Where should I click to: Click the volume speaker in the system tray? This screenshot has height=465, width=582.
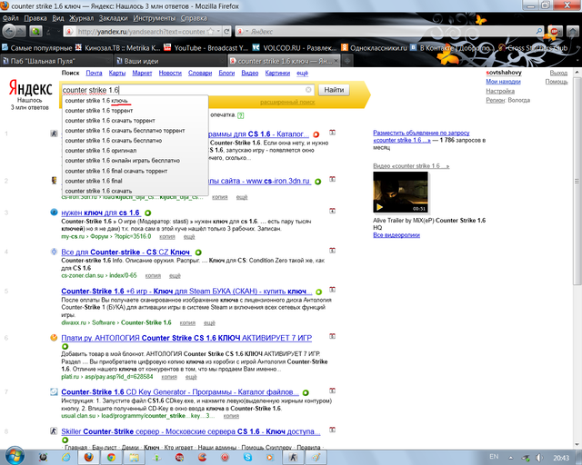539,458
